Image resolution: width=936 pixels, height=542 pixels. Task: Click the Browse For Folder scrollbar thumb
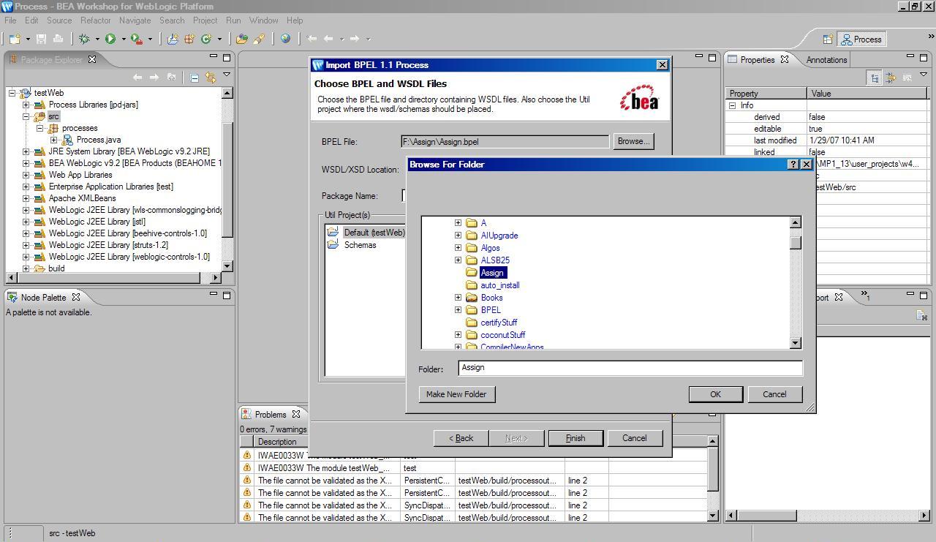coord(796,242)
